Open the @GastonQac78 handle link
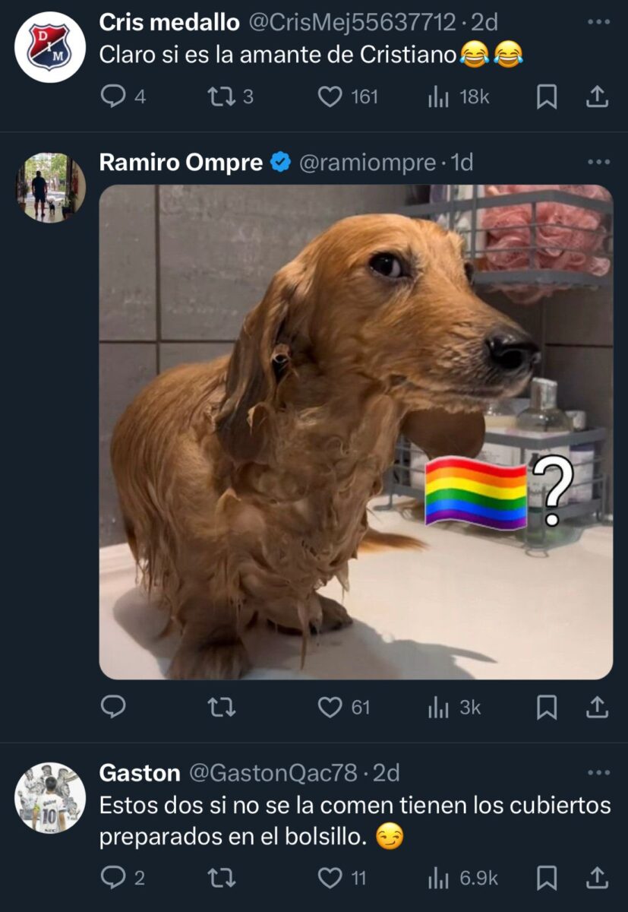This screenshot has height=912, width=628. pos(272,773)
